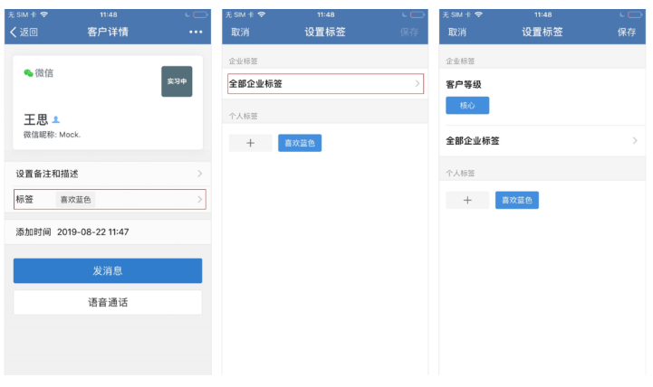Open the 标签 row showing 喜欢蓝色
The image size is (653, 387).
click(x=110, y=199)
